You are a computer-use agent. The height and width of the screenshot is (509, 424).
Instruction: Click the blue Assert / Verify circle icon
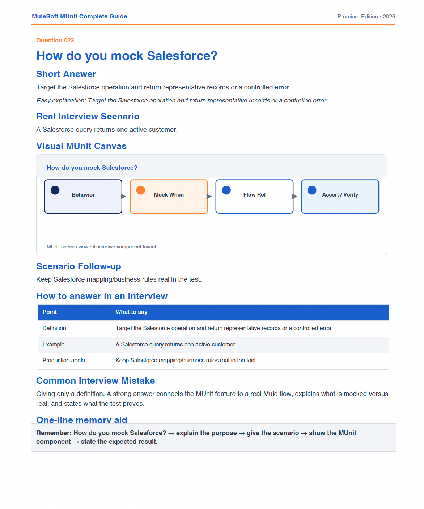coord(312,190)
